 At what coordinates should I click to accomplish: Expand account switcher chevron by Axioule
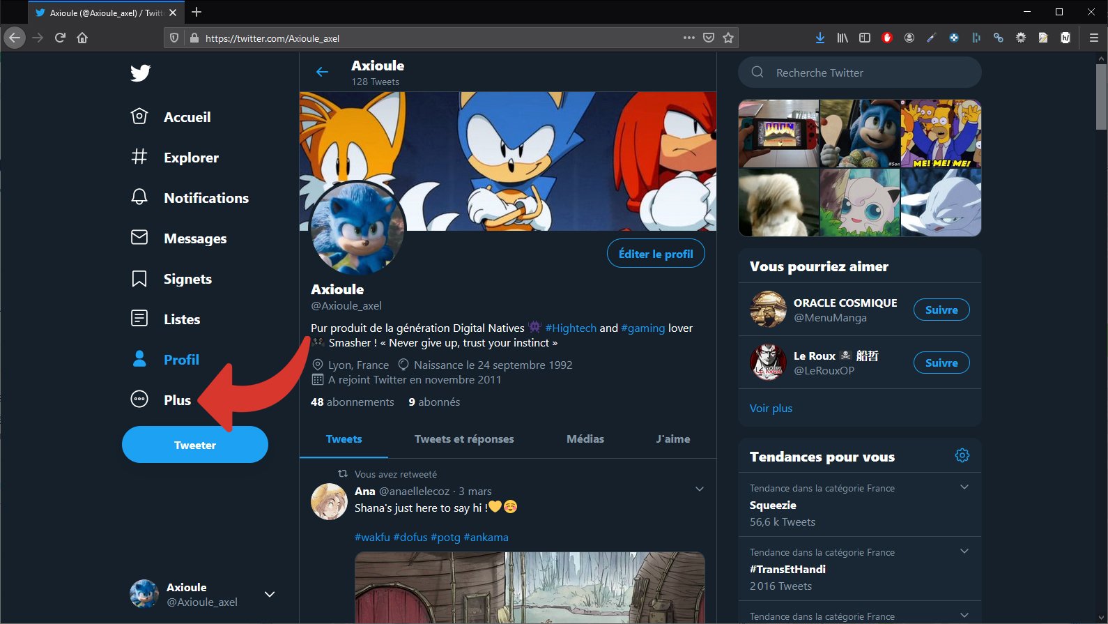coord(270,594)
